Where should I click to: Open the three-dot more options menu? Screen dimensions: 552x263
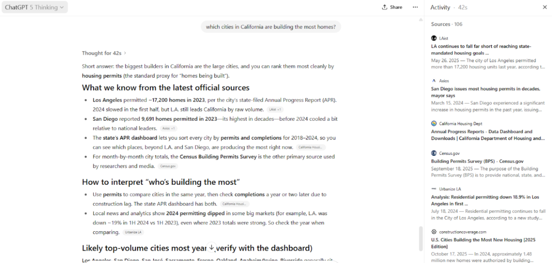pos(415,7)
